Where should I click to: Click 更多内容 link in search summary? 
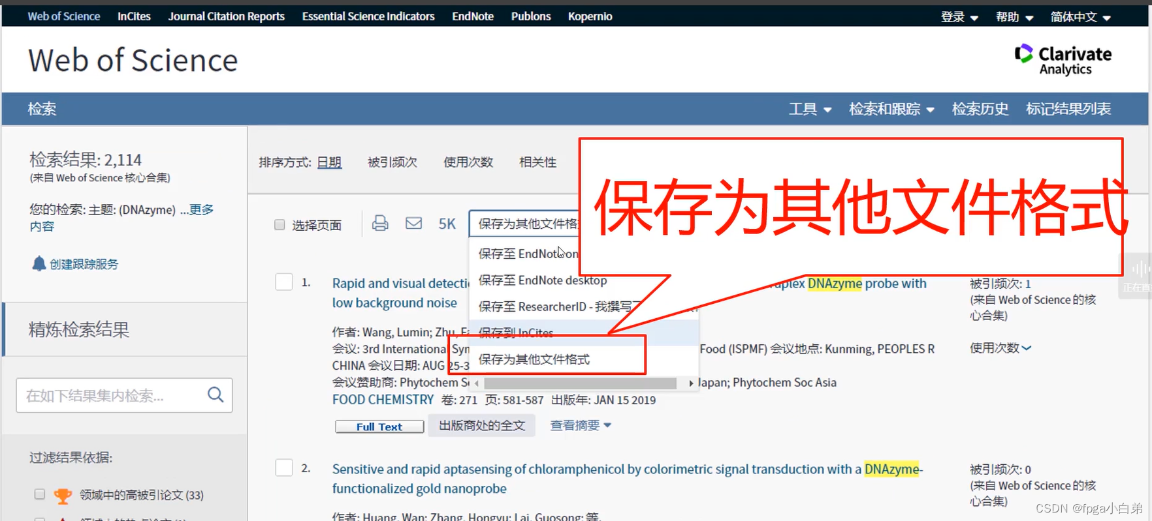tap(201, 209)
